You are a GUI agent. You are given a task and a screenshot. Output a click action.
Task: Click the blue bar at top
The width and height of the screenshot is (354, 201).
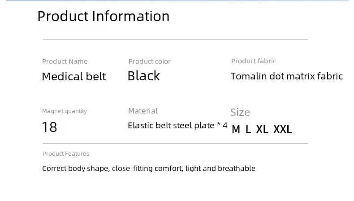(177, 1)
